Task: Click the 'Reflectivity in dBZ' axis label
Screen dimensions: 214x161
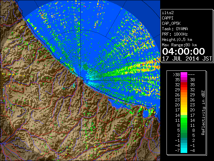Action: [203, 113]
